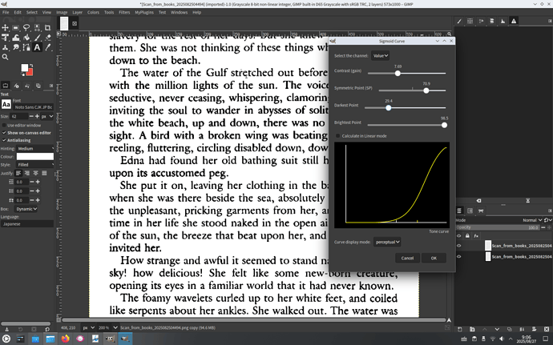
Task: Toggle the Antialiasing checkbox
Action: click(4, 140)
